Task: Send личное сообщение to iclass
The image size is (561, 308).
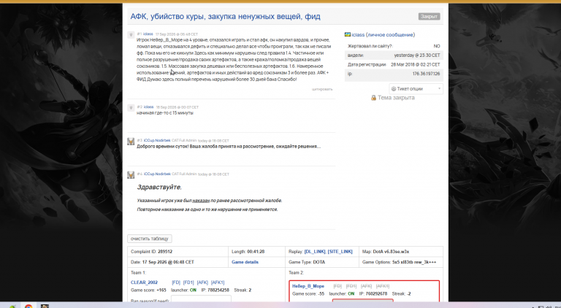Action: (390, 34)
